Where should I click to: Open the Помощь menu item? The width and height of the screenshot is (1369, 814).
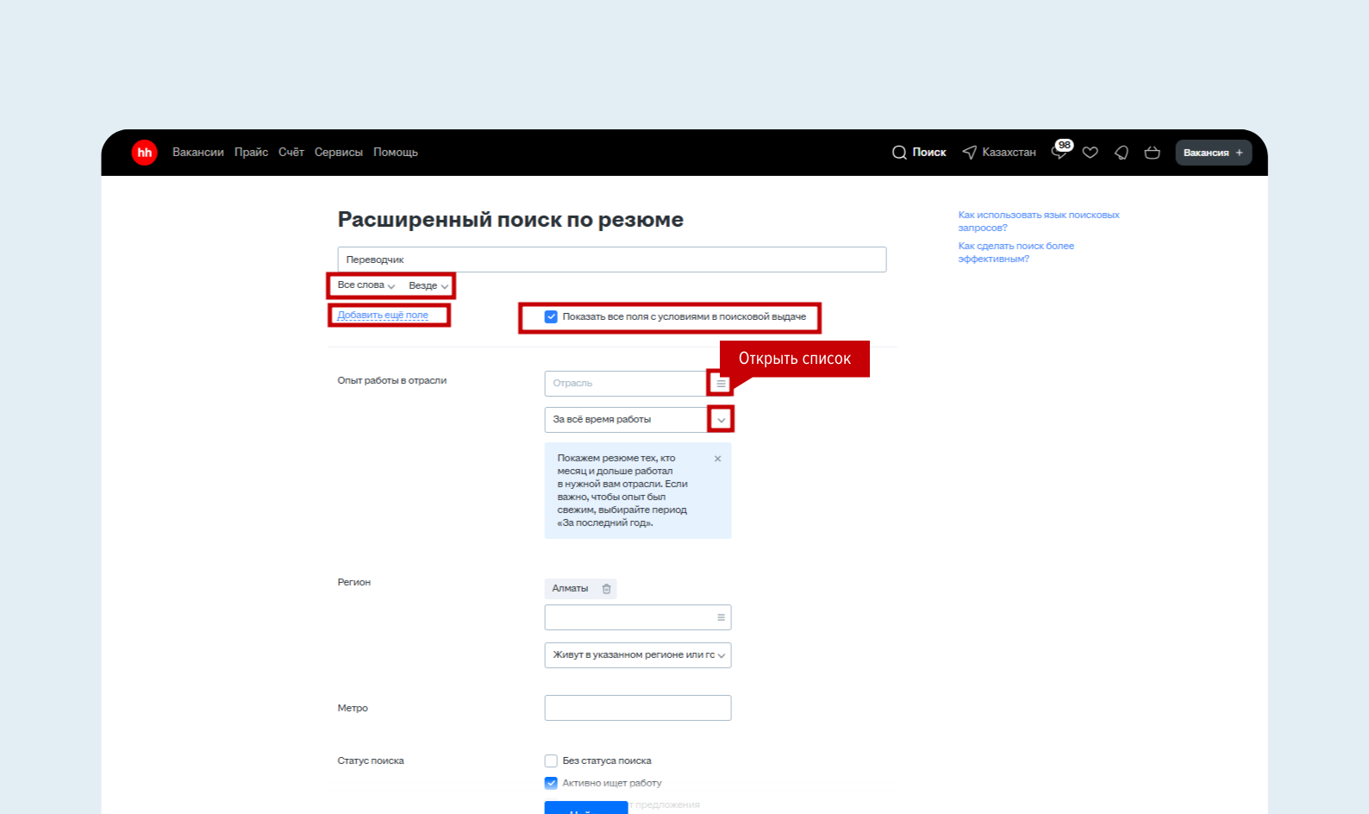tap(396, 153)
